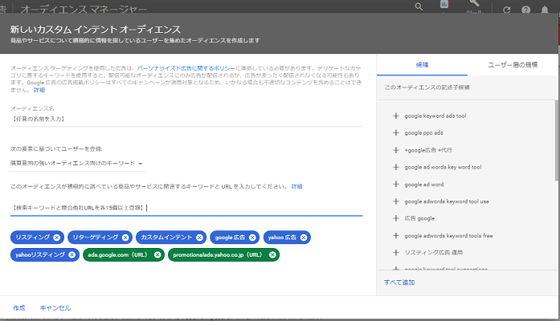Open the tools wrench icon in header

(x=474, y=3)
